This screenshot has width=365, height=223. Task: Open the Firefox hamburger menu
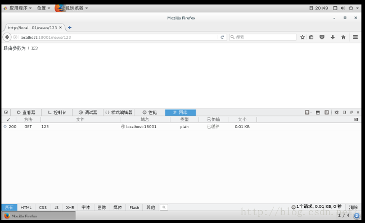(355, 37)
